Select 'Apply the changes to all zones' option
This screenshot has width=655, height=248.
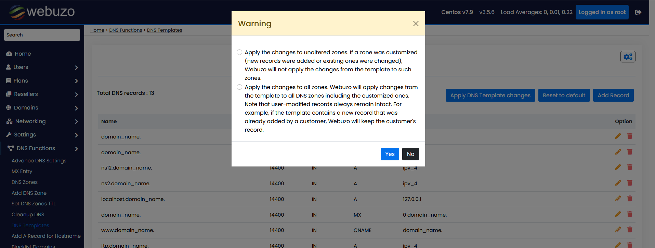click(x=239, y=87)
